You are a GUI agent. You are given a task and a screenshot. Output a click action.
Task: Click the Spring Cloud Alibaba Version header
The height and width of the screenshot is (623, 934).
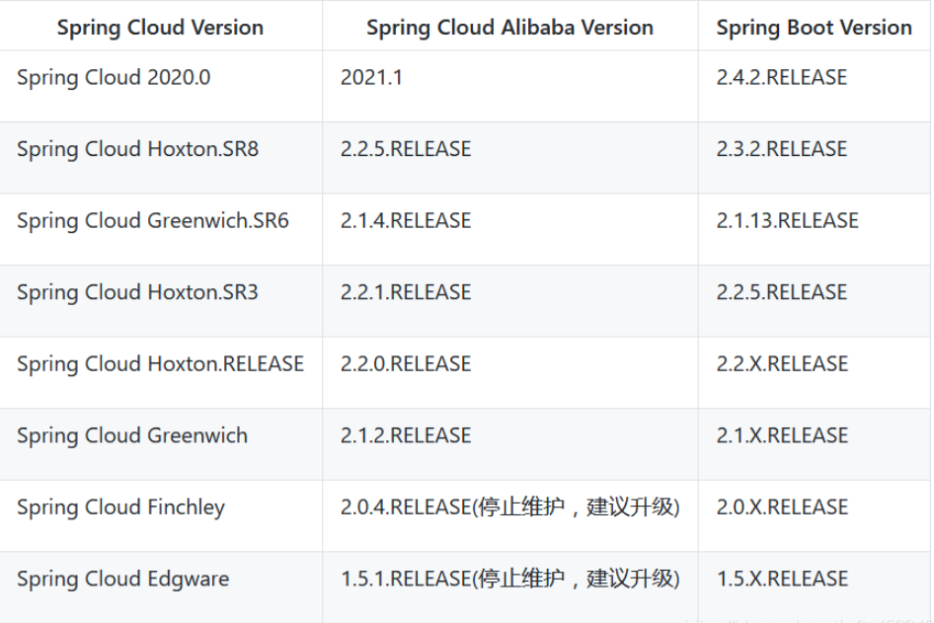tap(509, 28)
